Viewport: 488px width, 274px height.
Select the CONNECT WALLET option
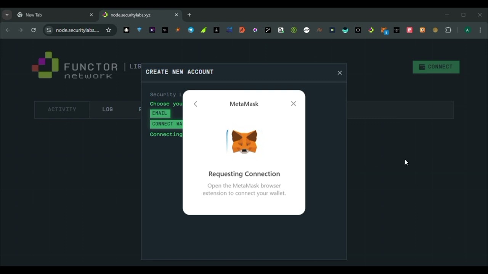coord(166,124)
